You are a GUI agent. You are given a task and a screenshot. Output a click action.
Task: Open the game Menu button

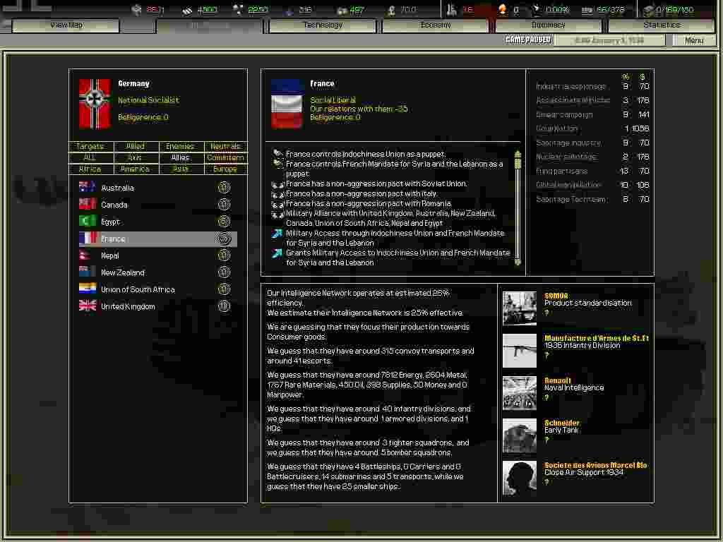pos(694,40)
